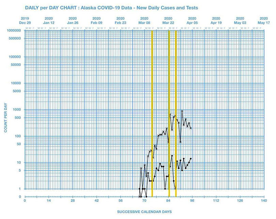This screenshot has height=219, width=276.
Task: Click the 84 x-axis tick label
Action: coord(168,201)
